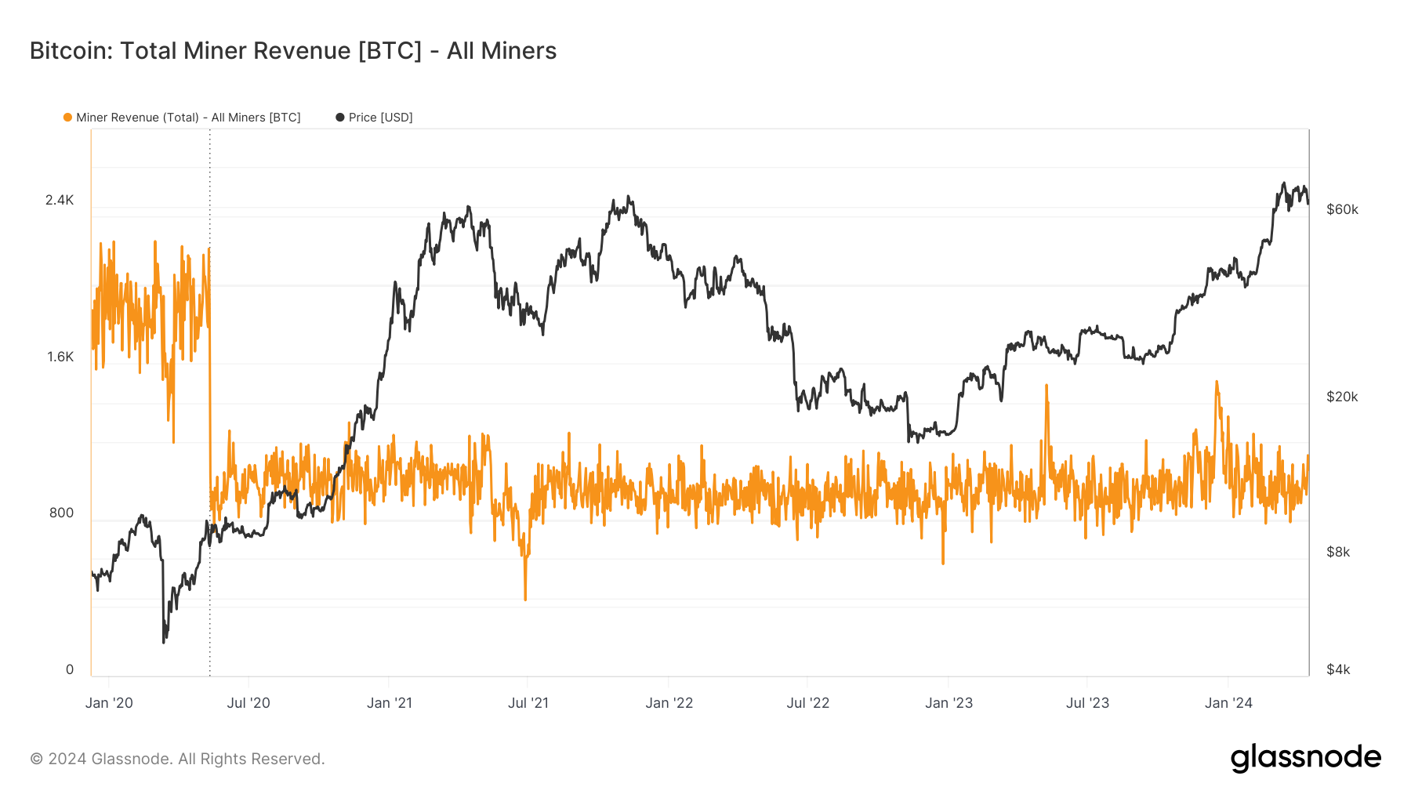The height and width of the screenshot is (794, 1411).
Task: Click the Jan '23 x-axis label
Action: tap(949, 703)
